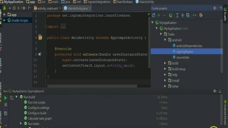The image size is (228, 128).
Task: Open Gradle projects panel gear menu
Action: coord(215,8)
